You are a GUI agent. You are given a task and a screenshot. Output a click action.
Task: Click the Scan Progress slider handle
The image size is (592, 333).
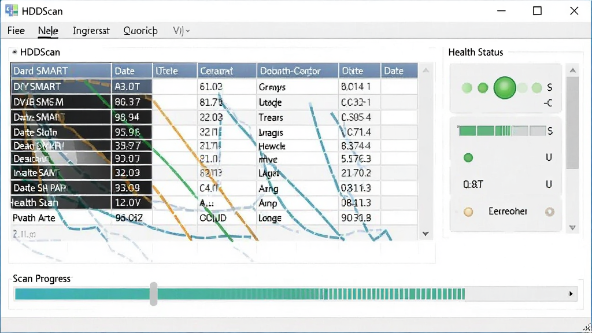(153, 294)
